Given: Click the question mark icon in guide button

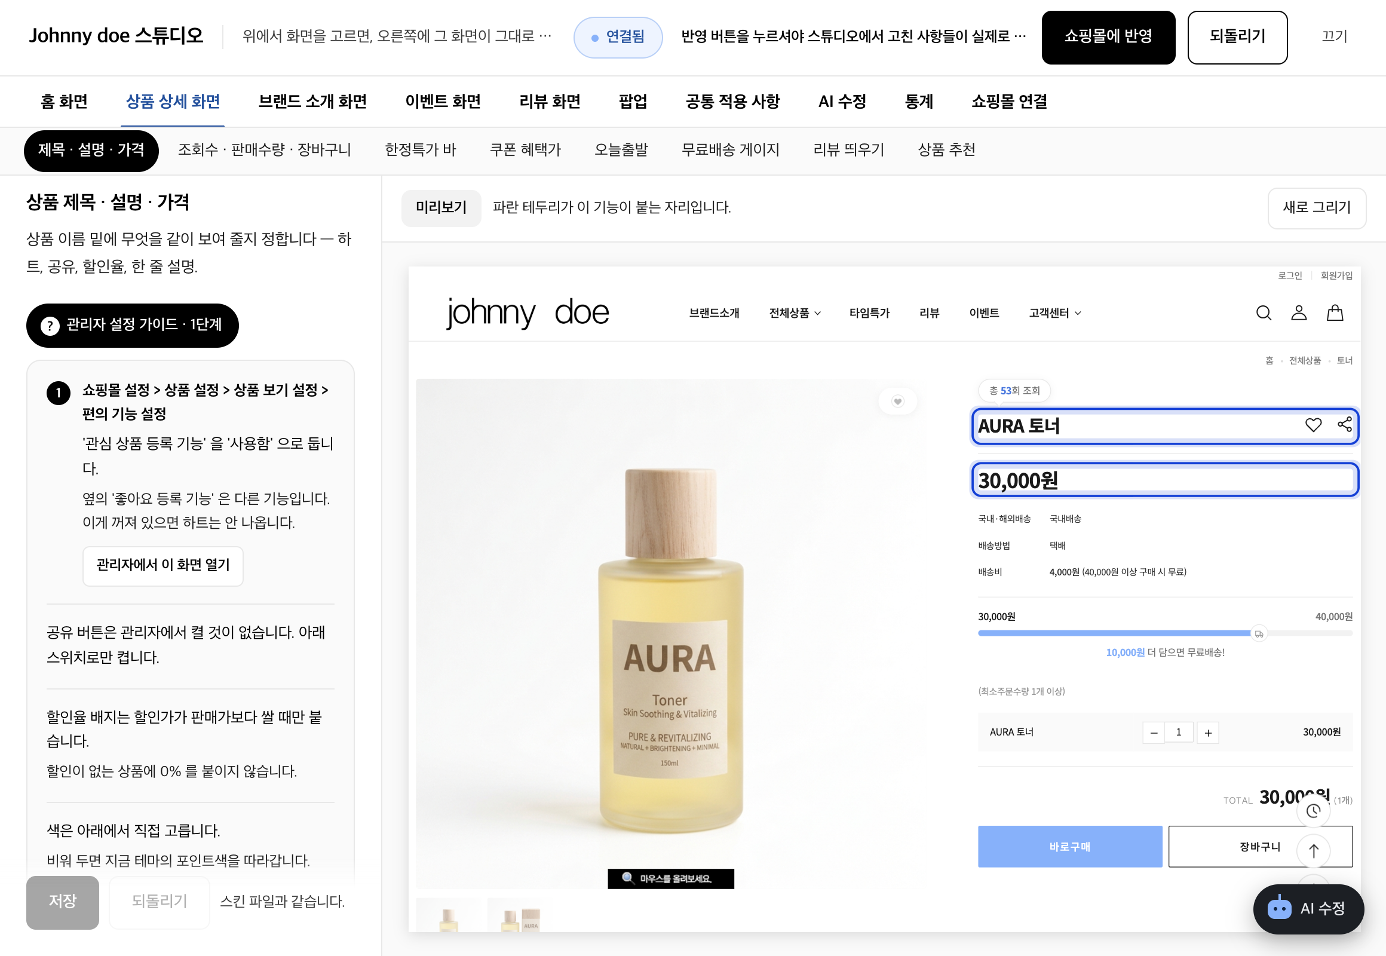Looking at the screenshot, I should [50, 326].
